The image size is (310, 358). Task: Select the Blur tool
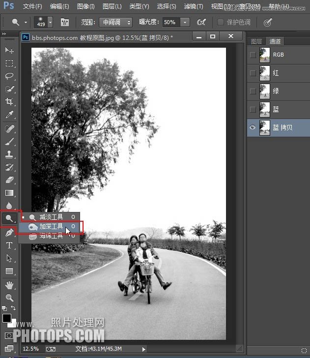coord(9,206)
